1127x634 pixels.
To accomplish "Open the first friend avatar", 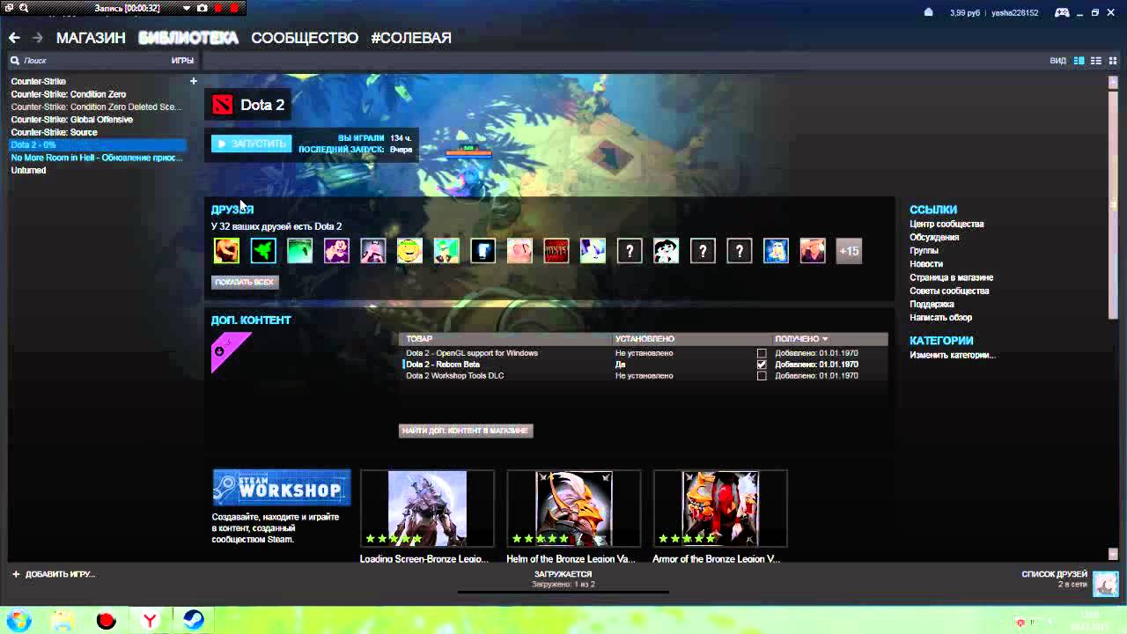I will pyautogui.click(x=226, y=251).
